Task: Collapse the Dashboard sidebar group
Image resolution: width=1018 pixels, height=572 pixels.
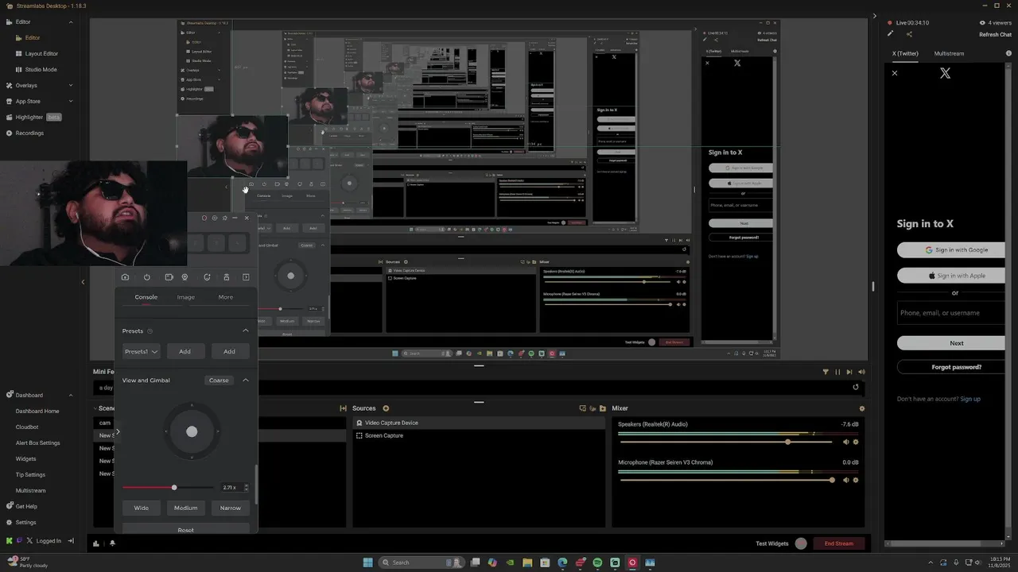Action: click(71, 395)
